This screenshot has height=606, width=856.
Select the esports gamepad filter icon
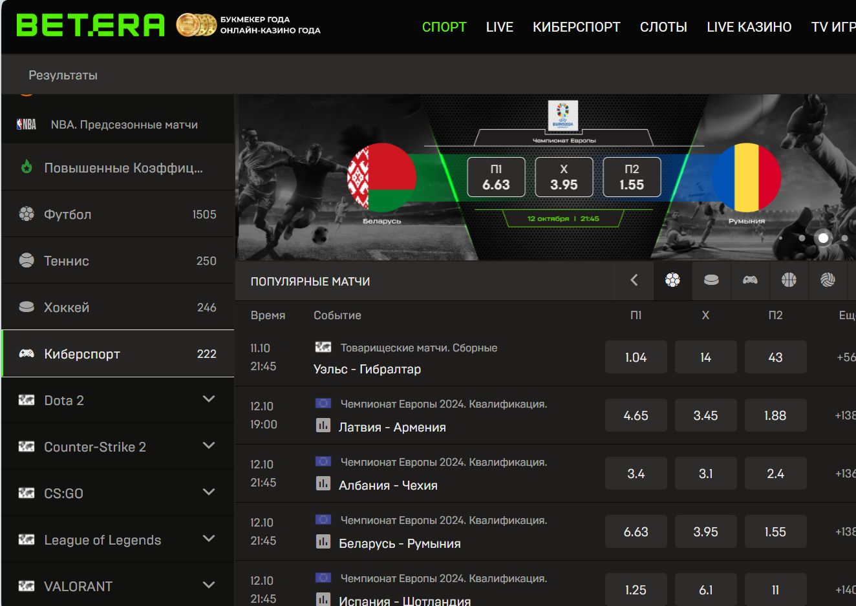point(750,280)
